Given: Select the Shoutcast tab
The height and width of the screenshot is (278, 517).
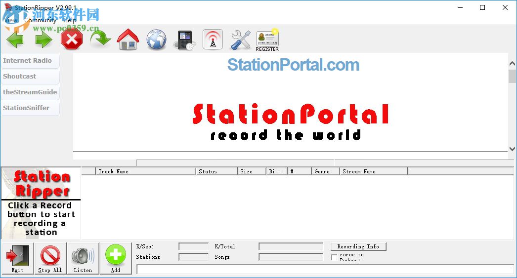Looking at the screenshot, I should click(x=30, y=77).
